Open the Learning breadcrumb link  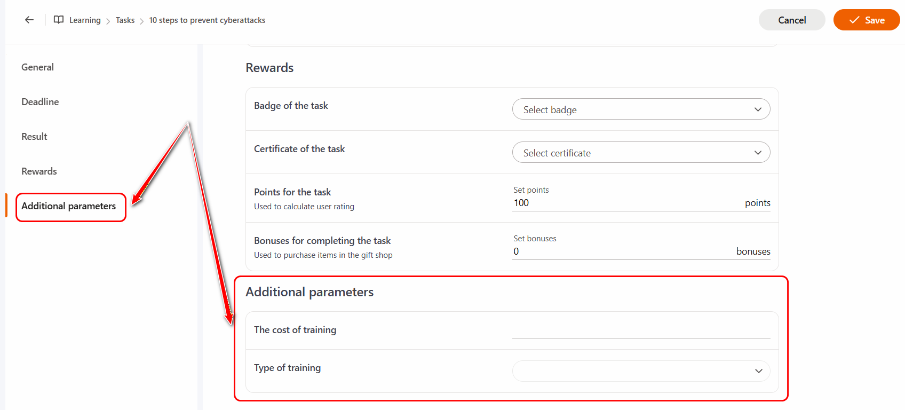85,20
